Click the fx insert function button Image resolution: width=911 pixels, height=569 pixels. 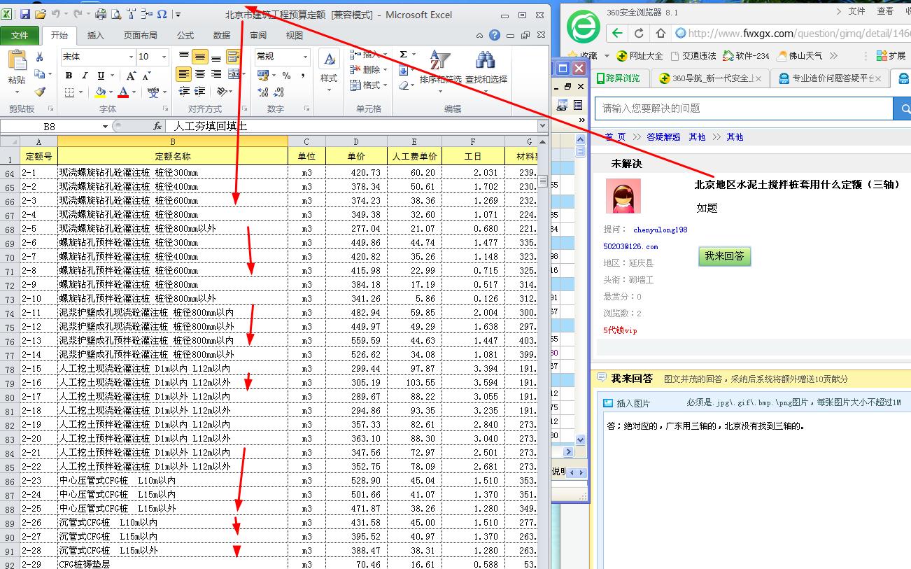(x=157, y=126)
